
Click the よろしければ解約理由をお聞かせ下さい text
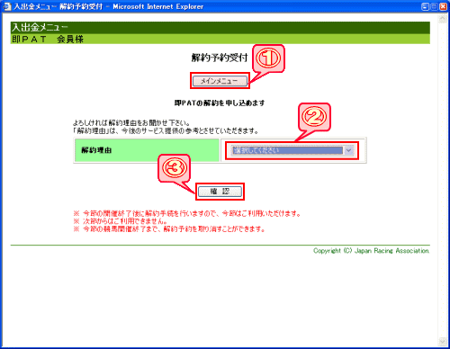pos(131,123)
